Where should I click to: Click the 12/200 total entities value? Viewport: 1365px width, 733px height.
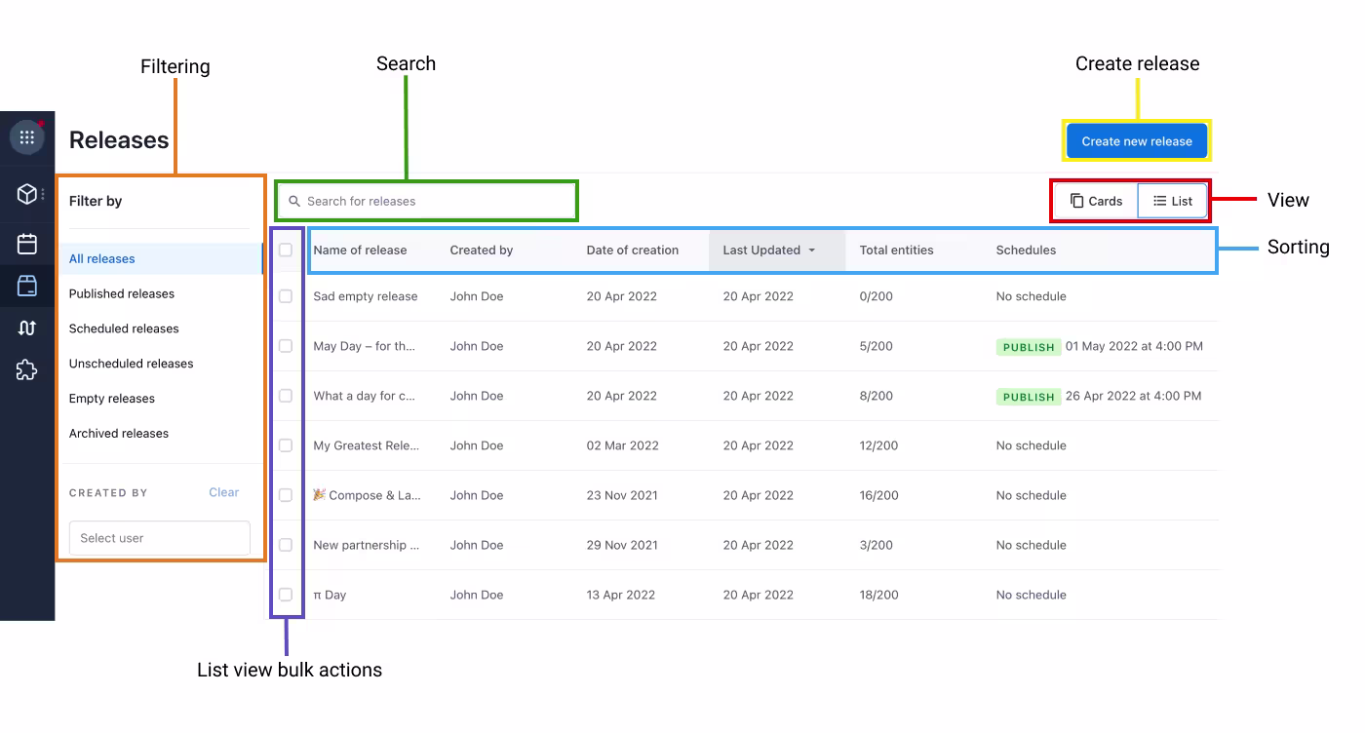(x=878, y=445)
